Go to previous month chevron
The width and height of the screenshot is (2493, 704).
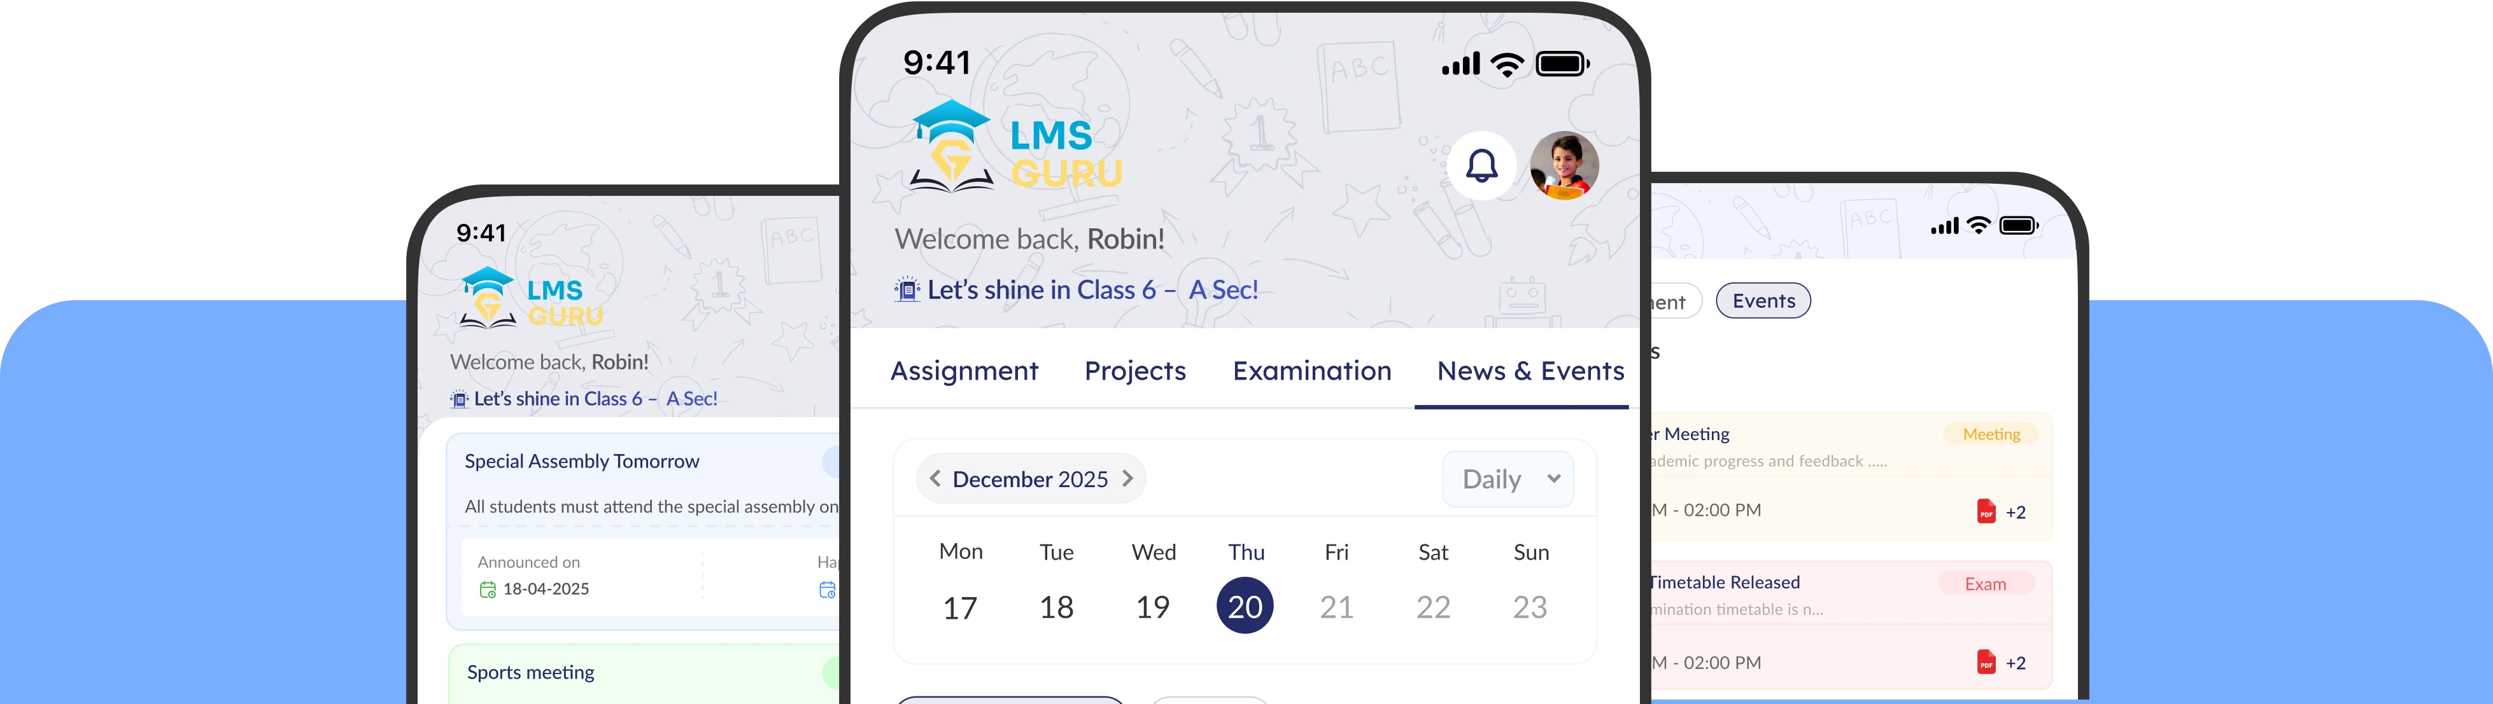click(x=935, y=479)
